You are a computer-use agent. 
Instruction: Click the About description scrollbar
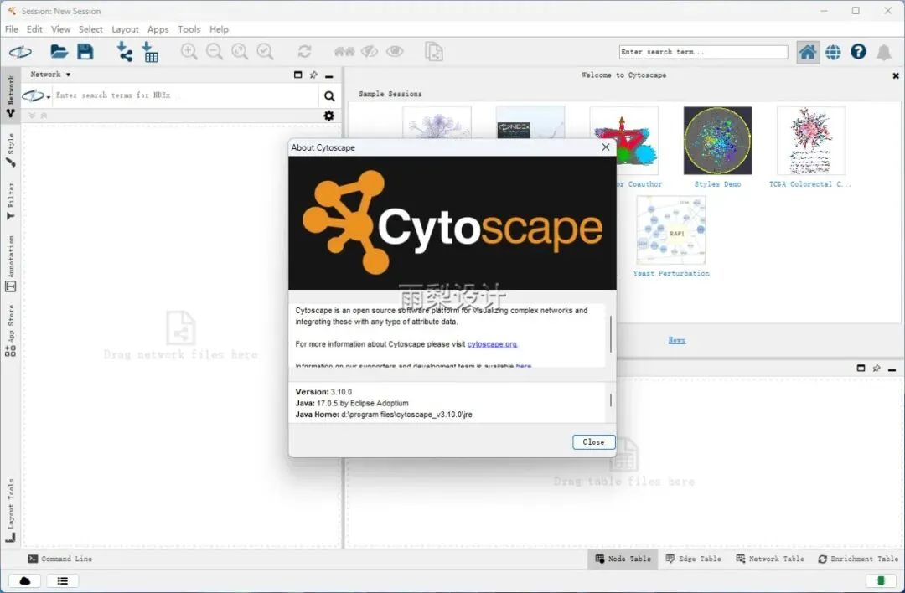(611, 334)
